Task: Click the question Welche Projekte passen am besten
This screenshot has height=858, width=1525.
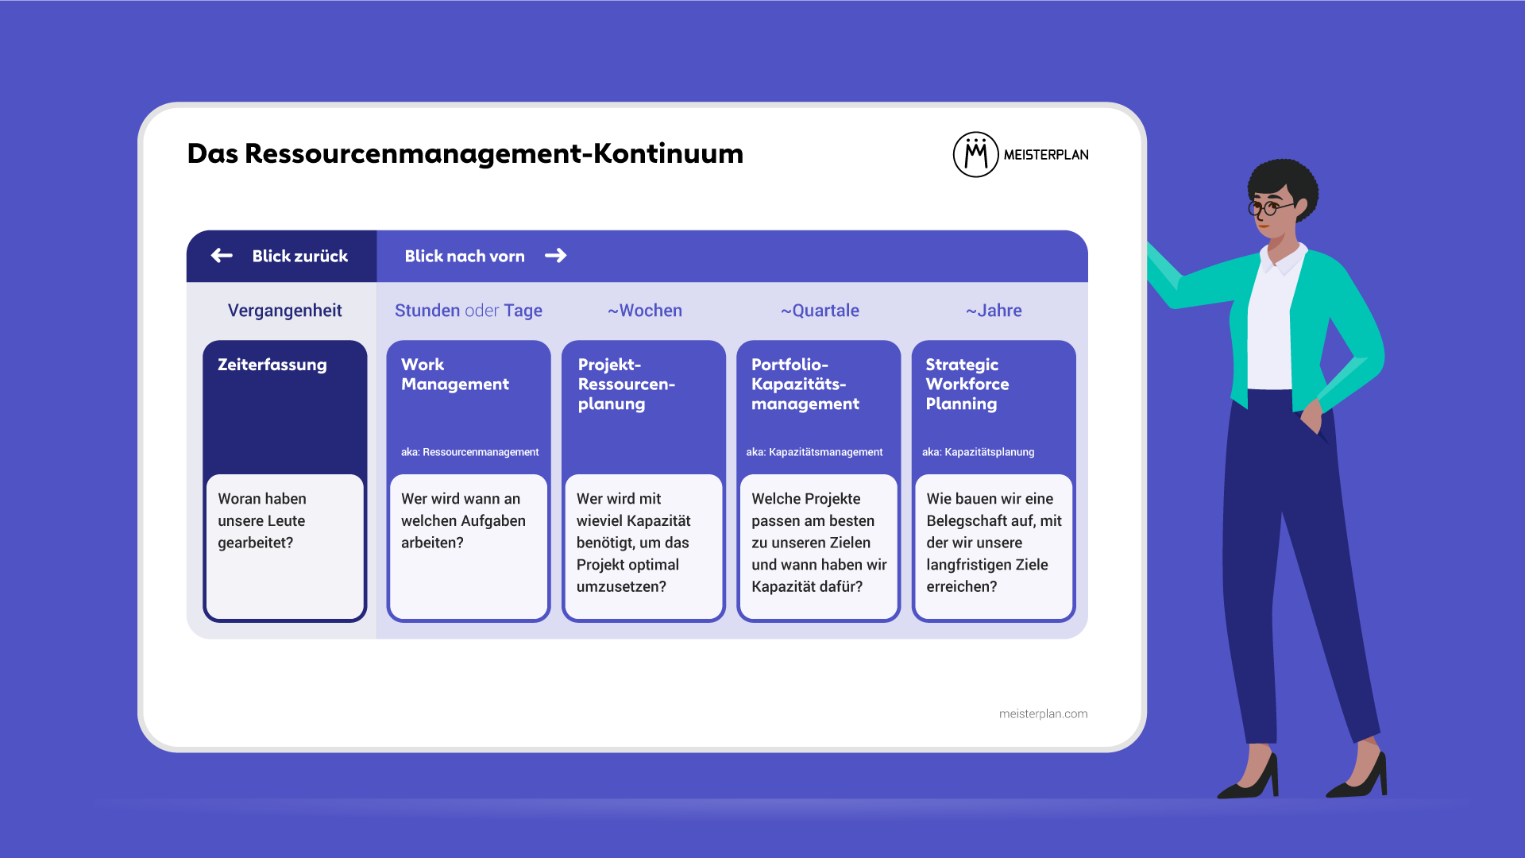Action: click(819, 543)
